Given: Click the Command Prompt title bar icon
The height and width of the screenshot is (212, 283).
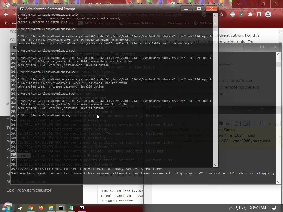Looking at the screenshot, I should click(22, 9).
